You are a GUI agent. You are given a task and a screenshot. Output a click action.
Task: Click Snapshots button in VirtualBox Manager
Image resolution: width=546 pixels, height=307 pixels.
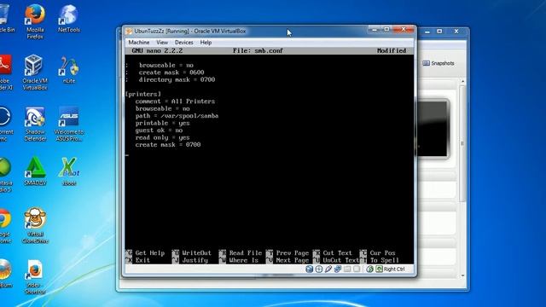[439, 63]
